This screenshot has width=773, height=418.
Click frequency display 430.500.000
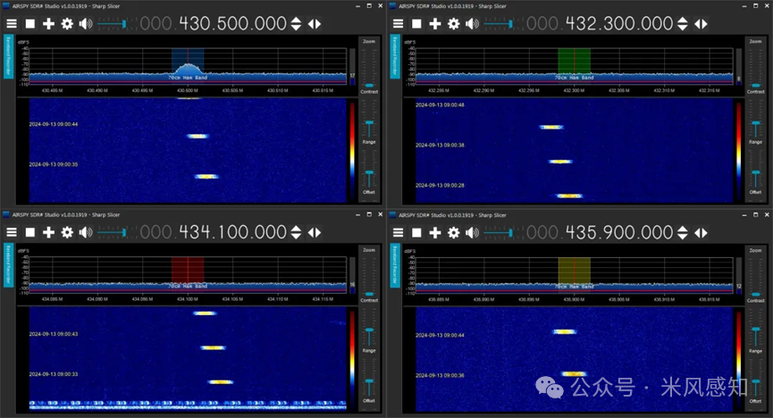pos(213,23)
